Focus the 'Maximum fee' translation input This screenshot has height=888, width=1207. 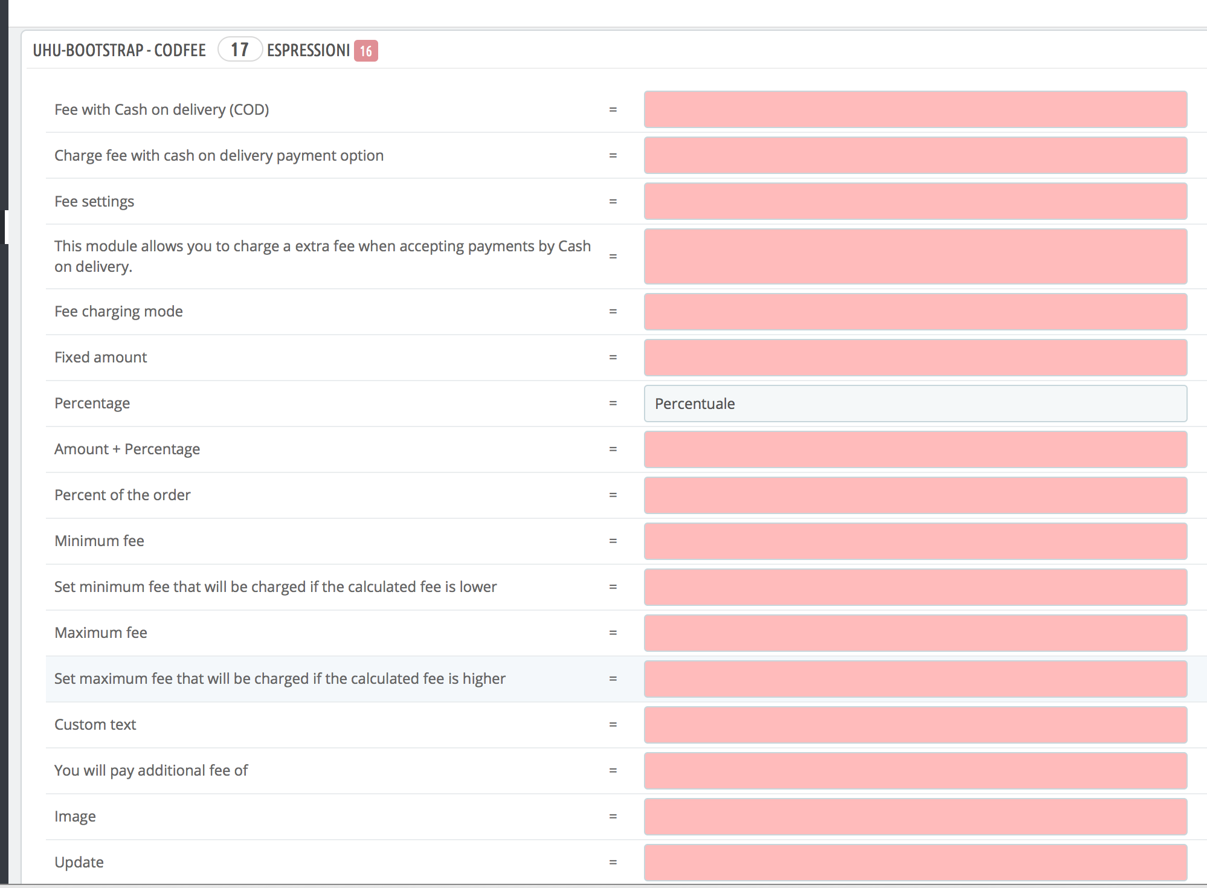coord(915,633)
